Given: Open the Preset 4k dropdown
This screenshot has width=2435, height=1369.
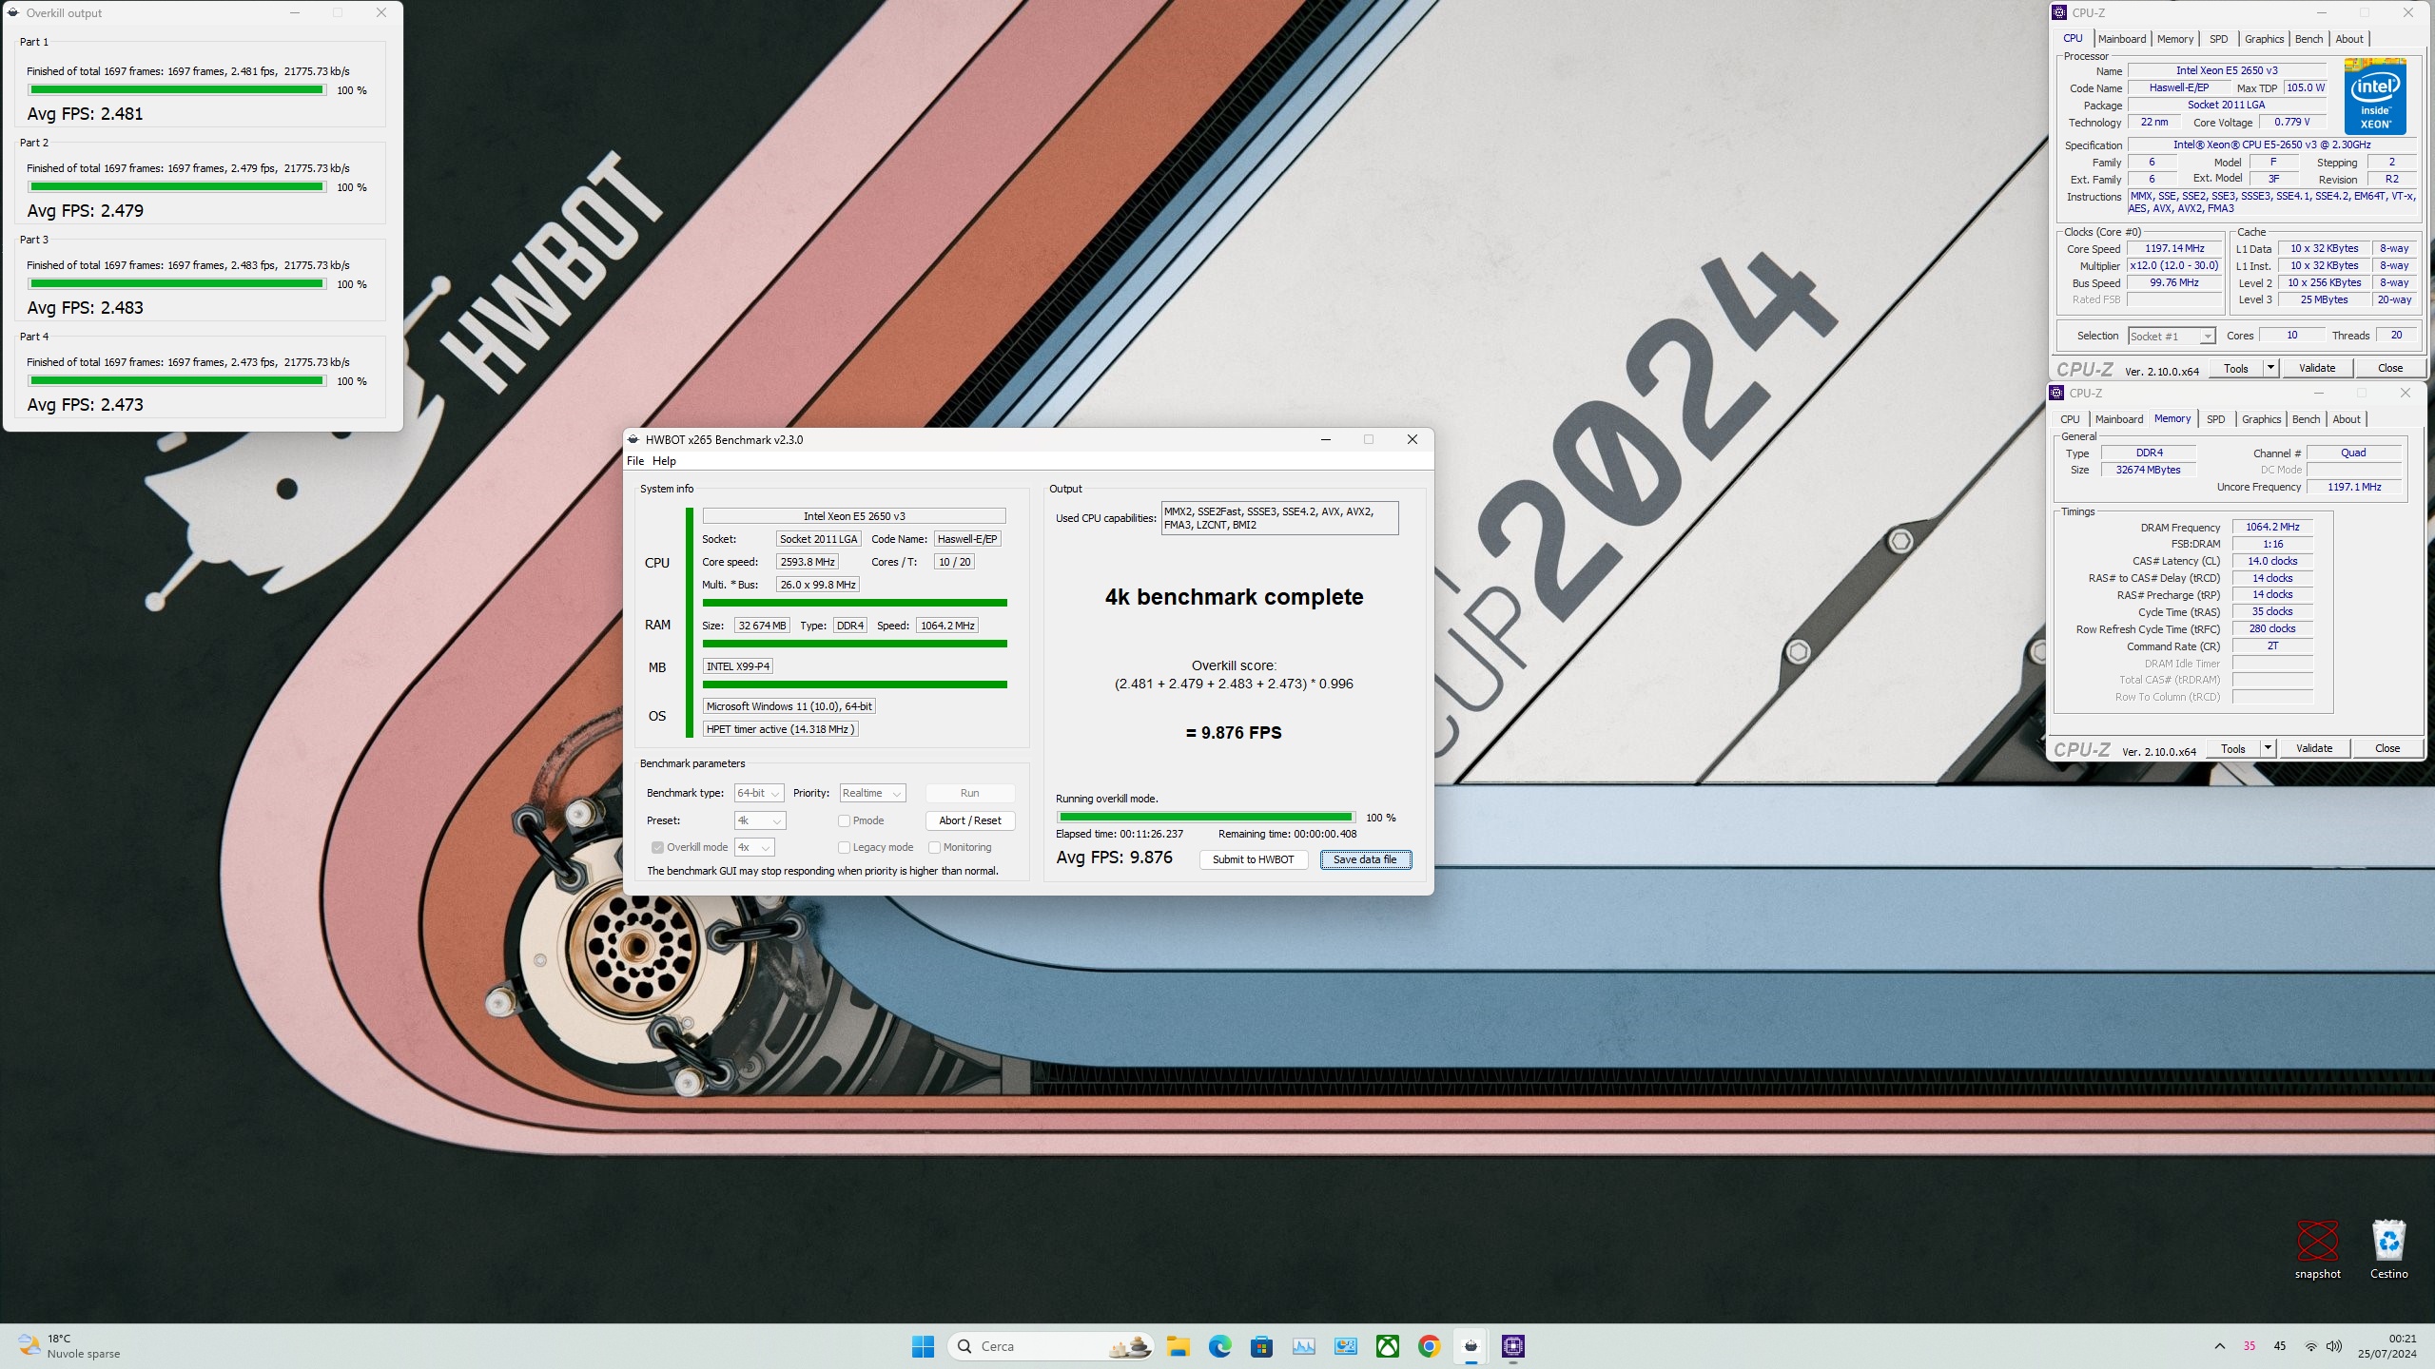Looking at the screenshot, I should 759,820.
